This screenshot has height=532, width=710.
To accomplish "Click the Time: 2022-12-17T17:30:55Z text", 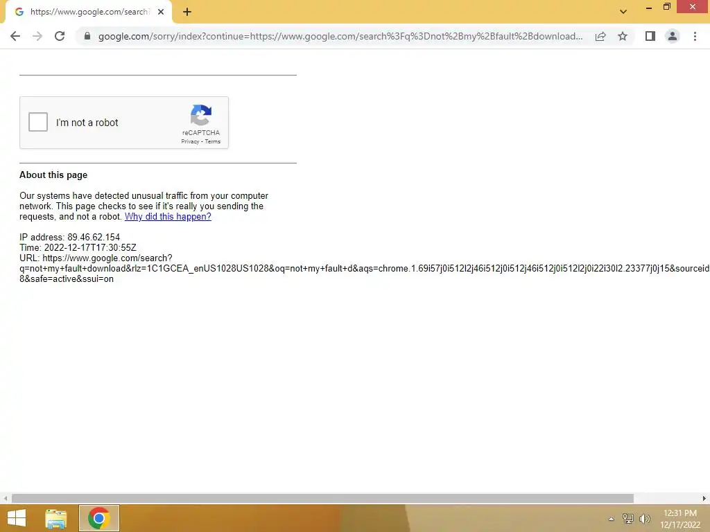I will [78, 247].
